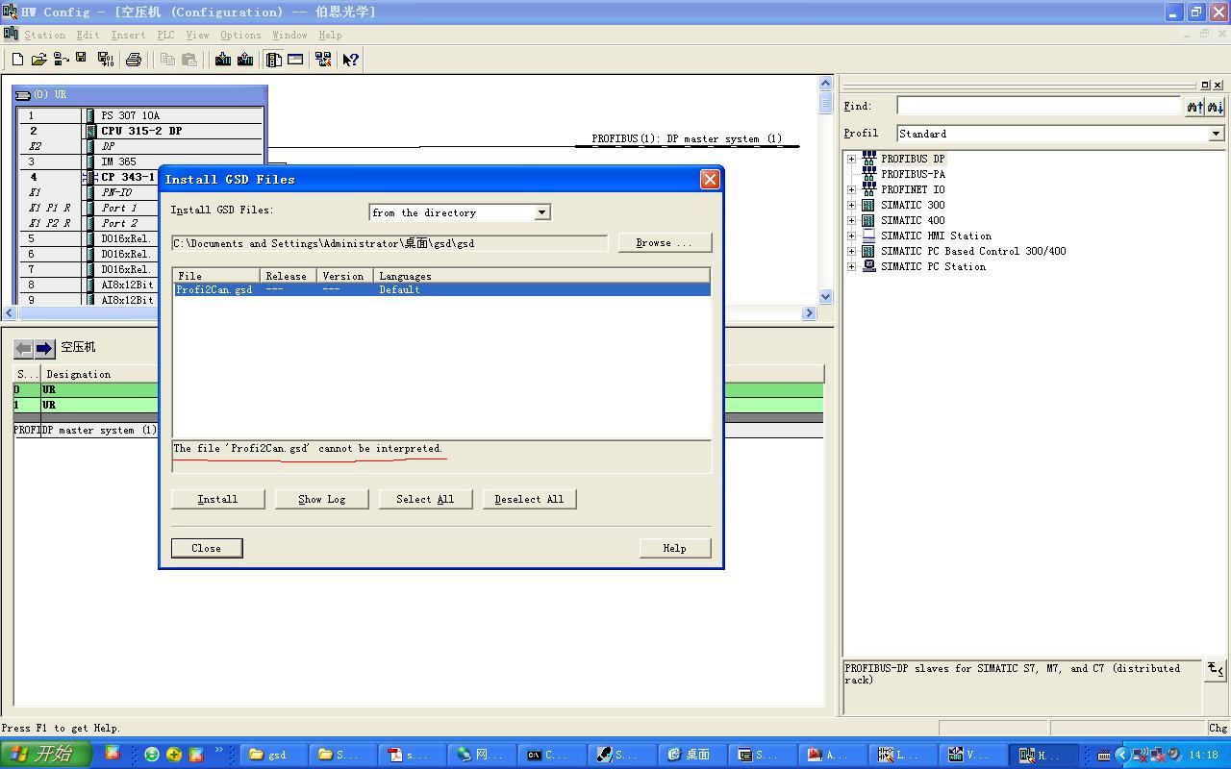This screenshot has height=769, width=1231.
Task: Open the PLC menu
Action: tap(165, 35)
